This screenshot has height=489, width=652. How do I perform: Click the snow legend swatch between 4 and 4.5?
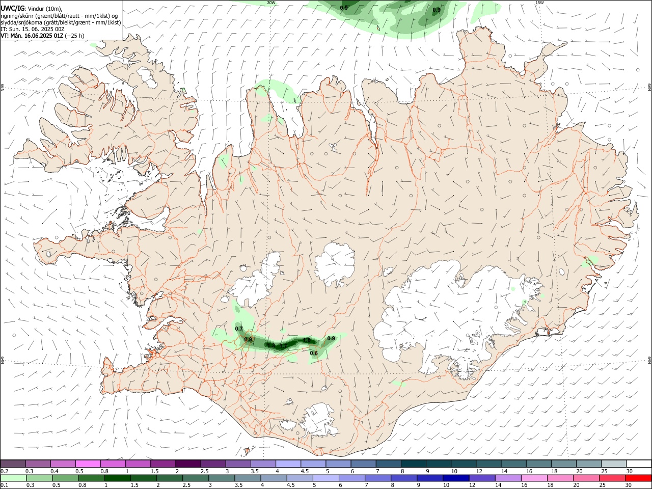pos(287,464)
